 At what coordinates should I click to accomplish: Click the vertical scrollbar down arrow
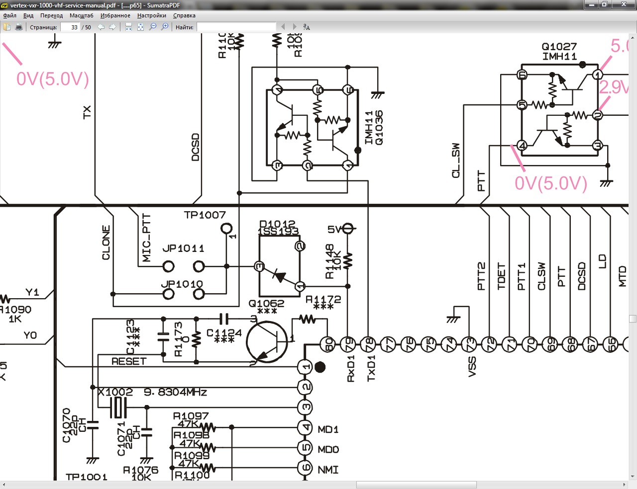(633, 477)
